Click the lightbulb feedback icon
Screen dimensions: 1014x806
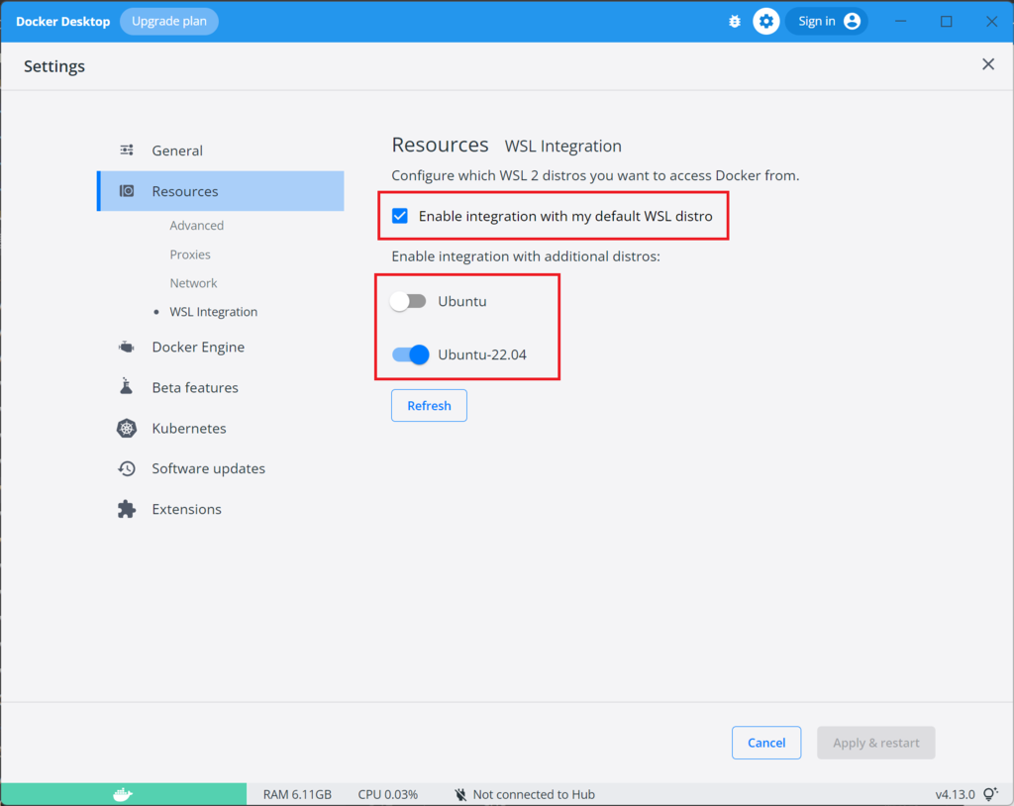(x=990, y=794)
